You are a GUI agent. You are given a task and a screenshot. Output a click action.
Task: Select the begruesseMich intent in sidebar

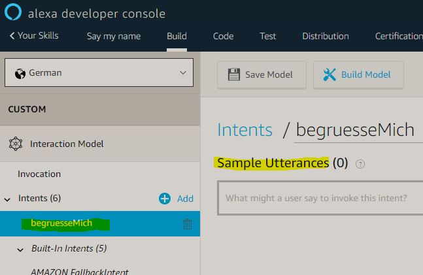coord(61,223)
